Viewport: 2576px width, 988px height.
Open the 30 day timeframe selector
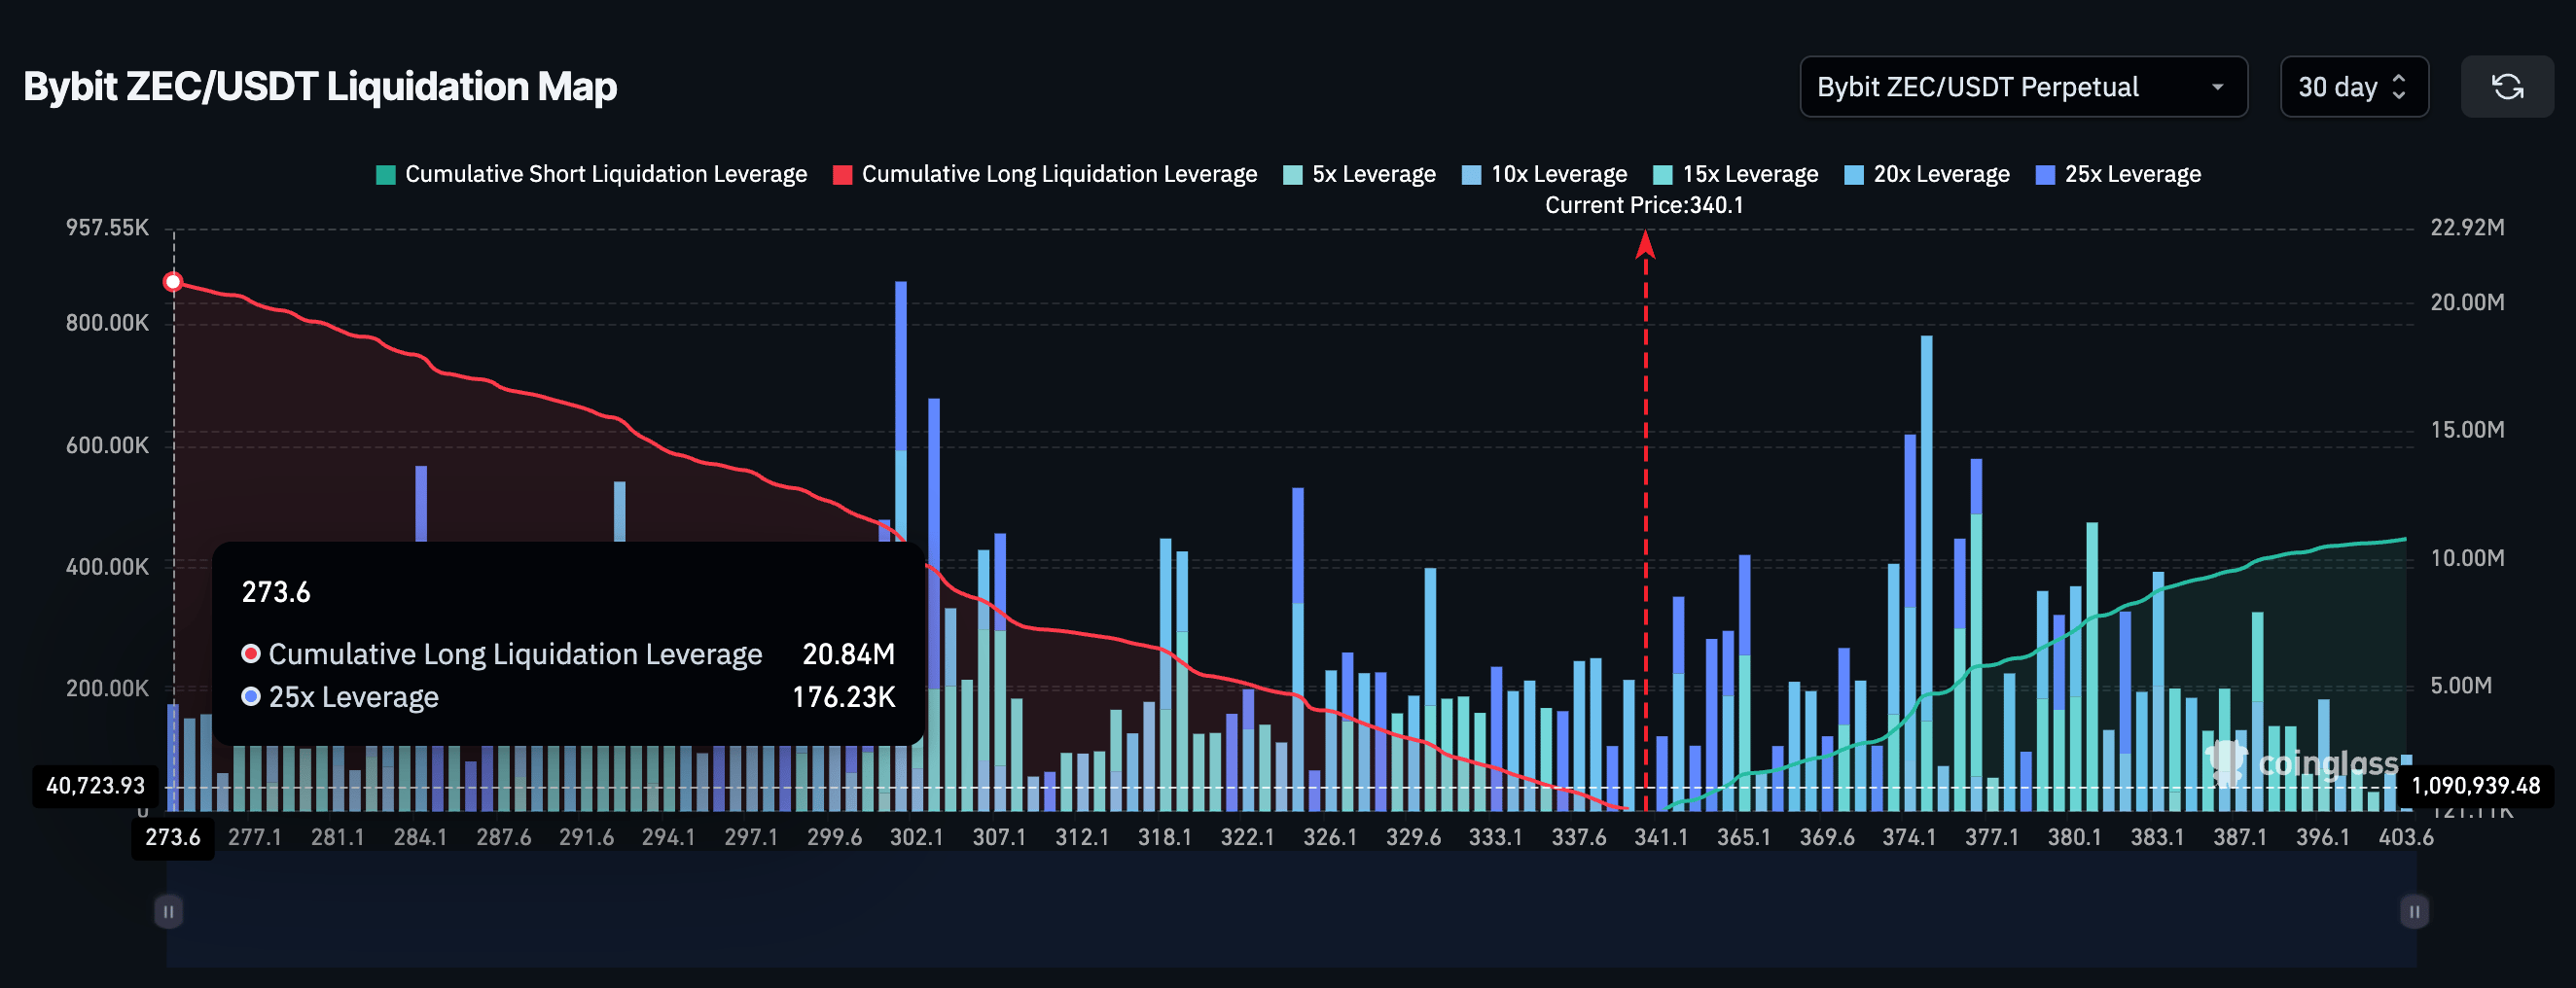click(x=2354, y=87)
